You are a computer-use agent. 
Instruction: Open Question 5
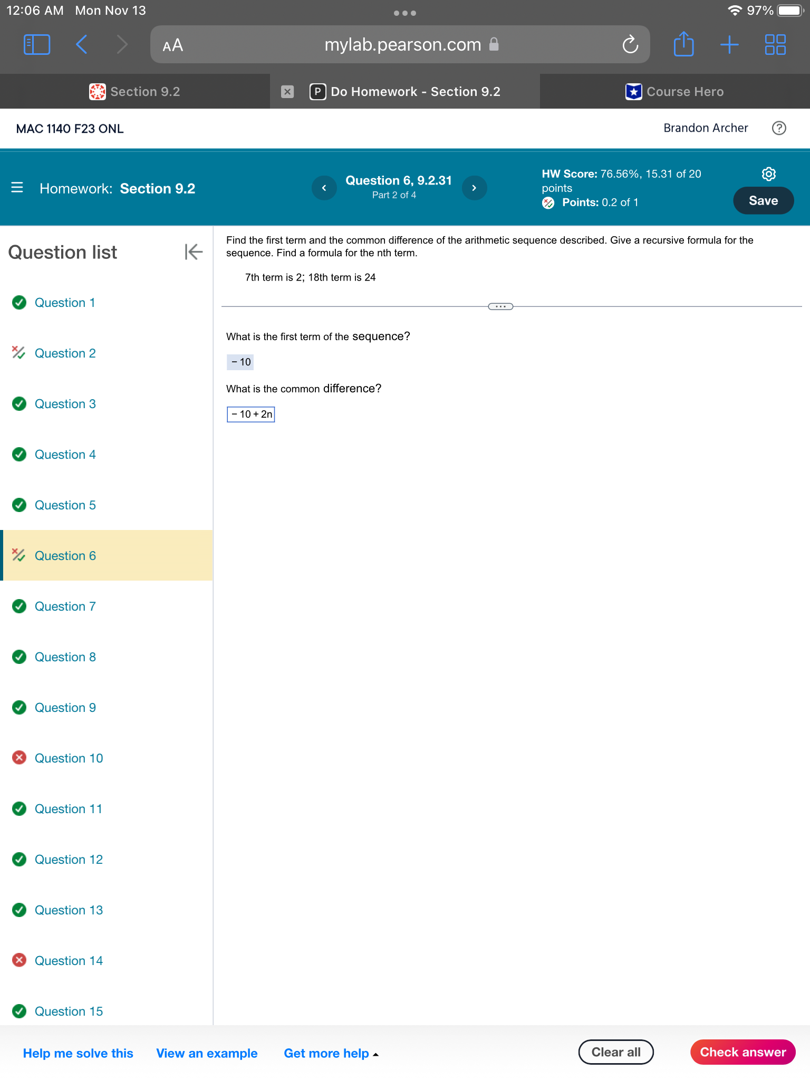tap(65, 505)
